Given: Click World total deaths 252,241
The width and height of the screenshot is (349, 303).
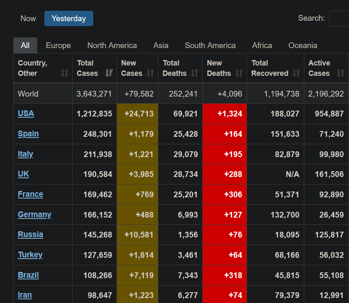Looking at the screenshot, I should point(183,94).
